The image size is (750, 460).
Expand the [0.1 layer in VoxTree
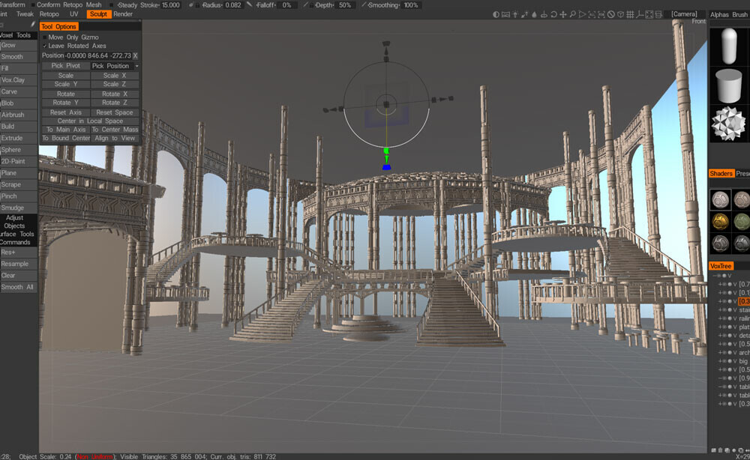click(720, 293)
